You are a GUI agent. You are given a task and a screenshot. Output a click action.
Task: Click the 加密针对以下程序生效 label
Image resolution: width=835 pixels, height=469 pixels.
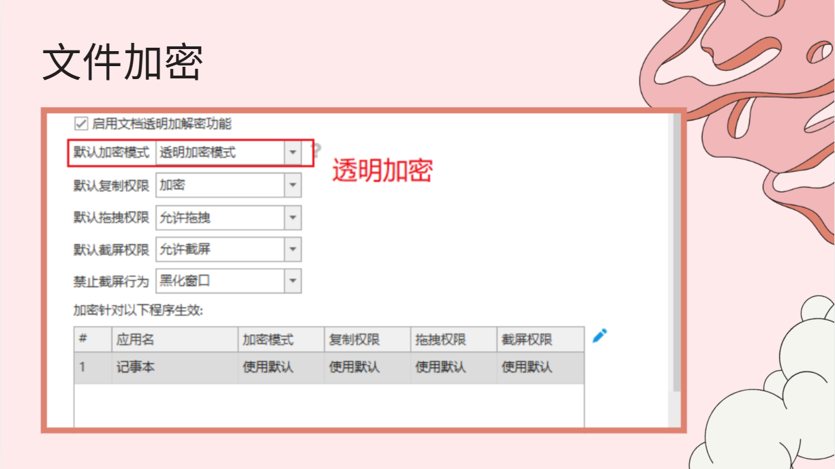(139, 310)
